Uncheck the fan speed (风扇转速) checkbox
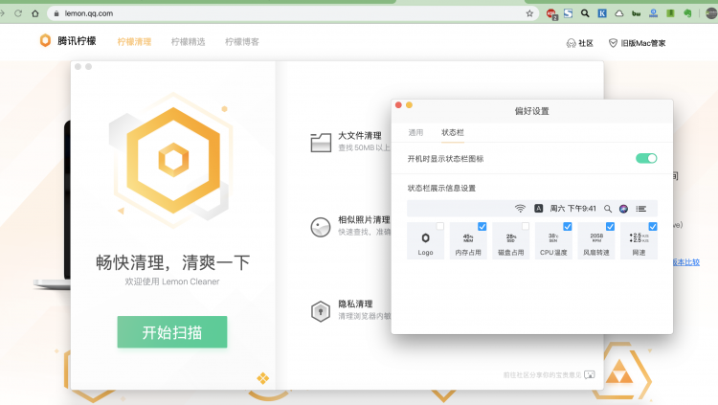Screen dimensions: 718x405 click(611, 226)
